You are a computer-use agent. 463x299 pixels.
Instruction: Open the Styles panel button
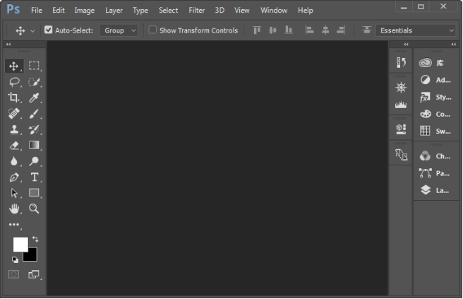pyautogui.click(x=436, y=97)
